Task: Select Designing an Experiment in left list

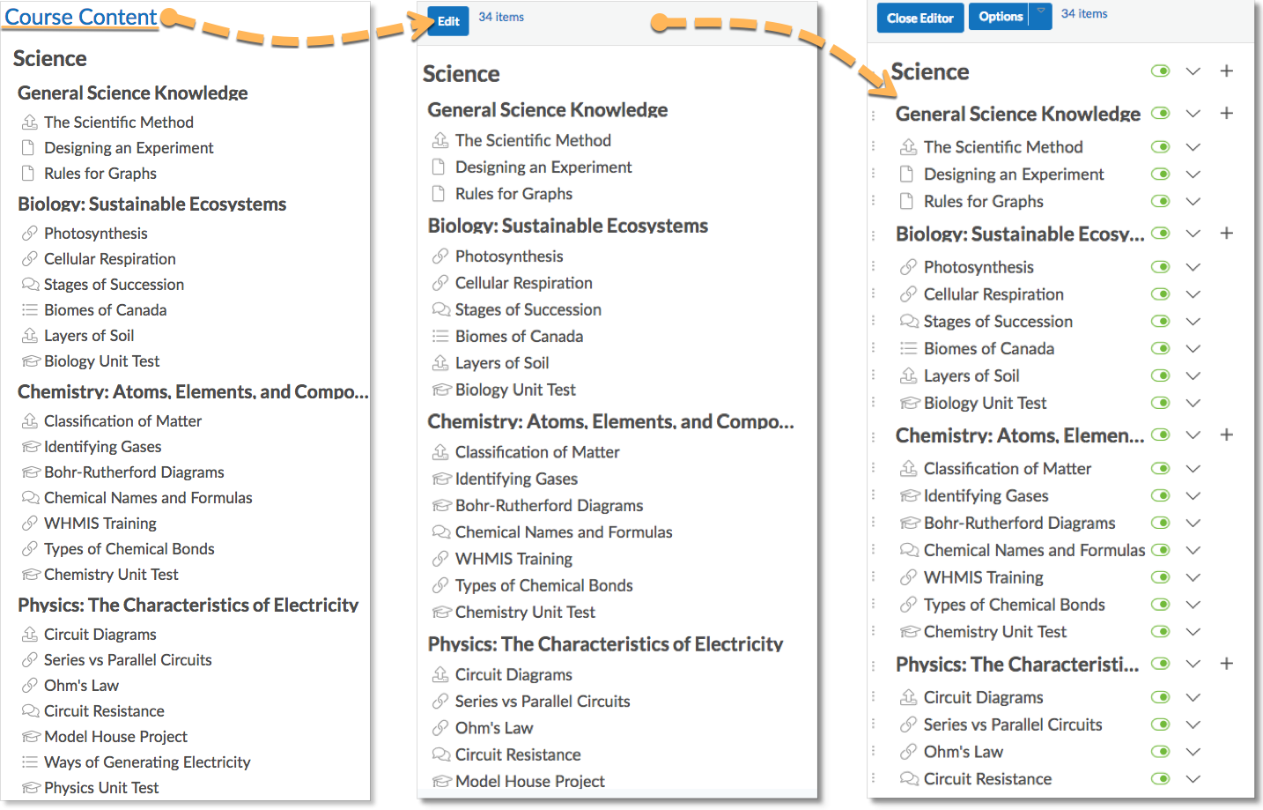Action: (129, 148)
